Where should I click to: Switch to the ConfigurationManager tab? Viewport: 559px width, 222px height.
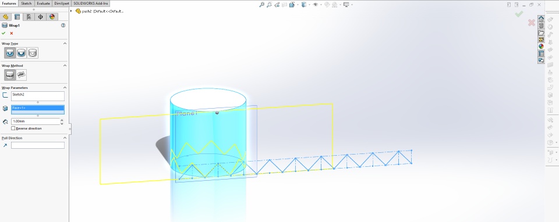tap(29, 17)
